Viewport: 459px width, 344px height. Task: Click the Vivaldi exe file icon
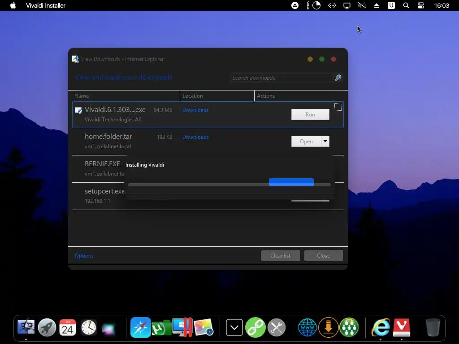(x=78, y=110)
